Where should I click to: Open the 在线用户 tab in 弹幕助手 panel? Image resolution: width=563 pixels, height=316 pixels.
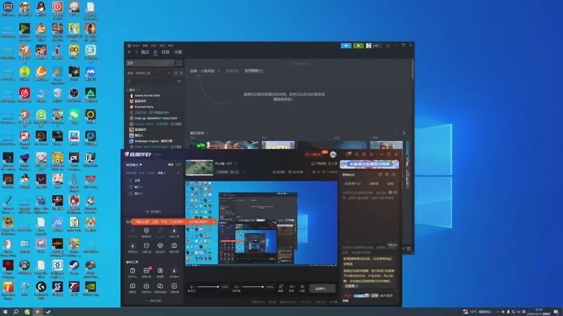(x=353, y=183)
